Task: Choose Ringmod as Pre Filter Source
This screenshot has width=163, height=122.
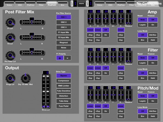Action: pyautogui.click(x=64, y=43)
